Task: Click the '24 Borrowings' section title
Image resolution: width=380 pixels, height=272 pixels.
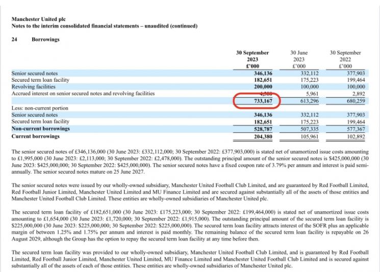Action: pos(35,39)
